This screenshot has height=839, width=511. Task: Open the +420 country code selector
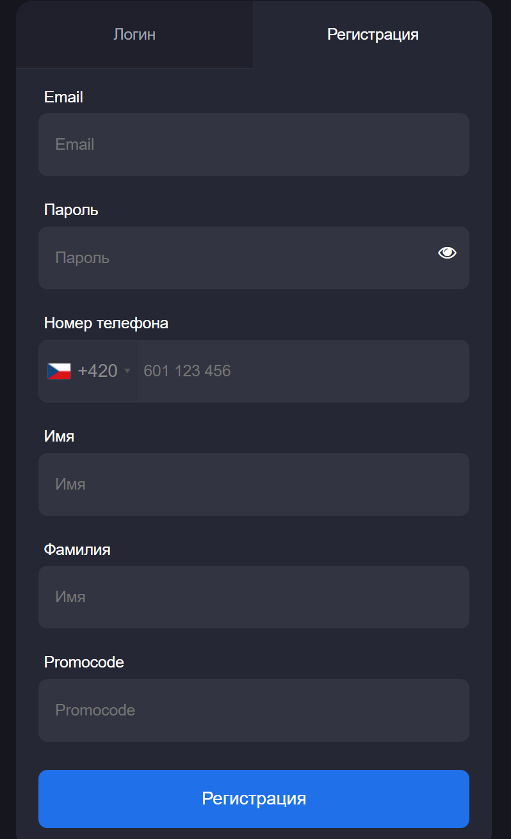tap(88, 371)
